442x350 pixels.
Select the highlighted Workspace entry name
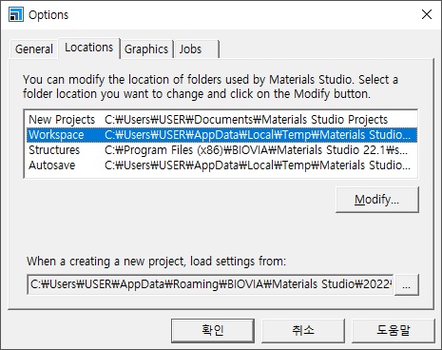coord(56,135)
